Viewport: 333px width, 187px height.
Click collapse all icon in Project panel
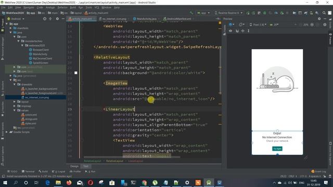pyautogui.click(x=50, y=19)
